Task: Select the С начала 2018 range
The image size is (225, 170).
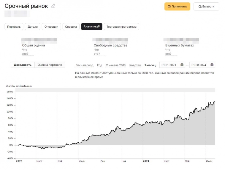Action: pos(116,65)
